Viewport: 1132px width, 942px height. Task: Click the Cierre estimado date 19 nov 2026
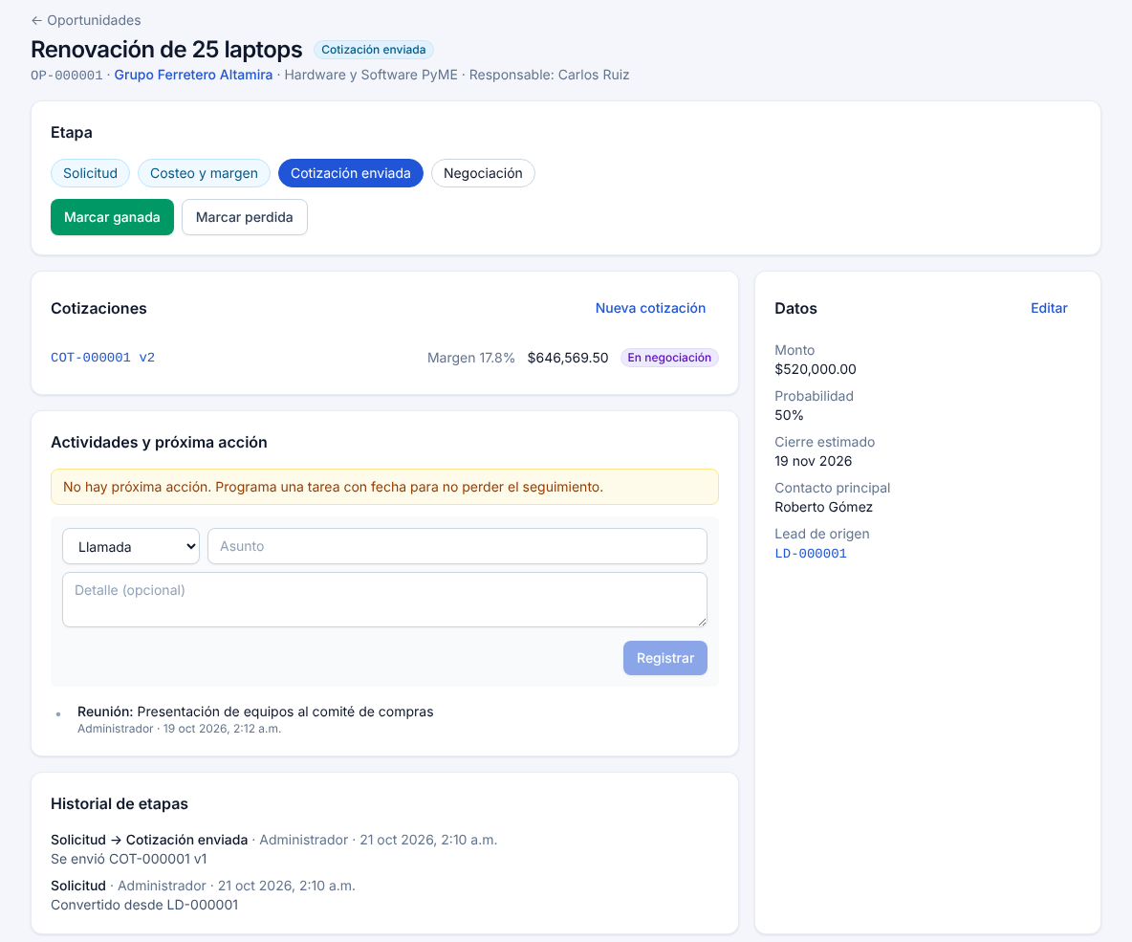tap(813, 461)
